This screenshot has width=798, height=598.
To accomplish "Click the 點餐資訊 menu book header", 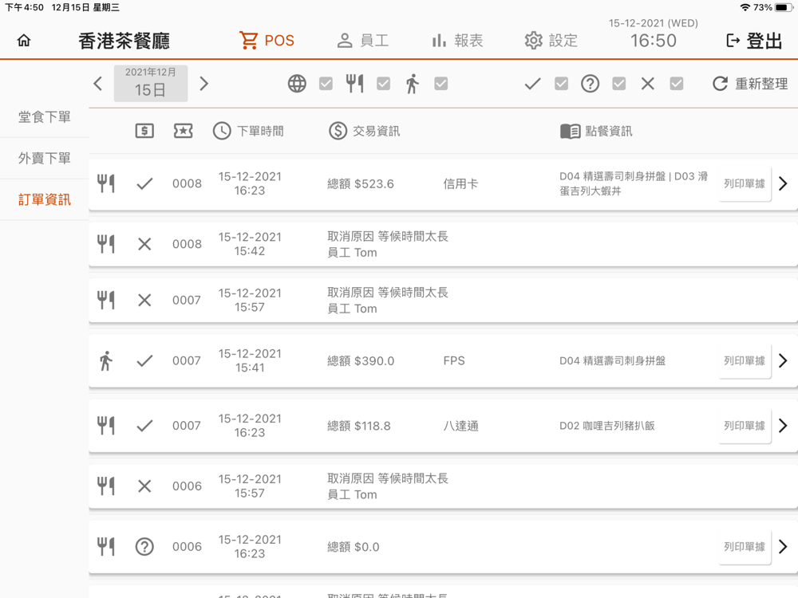I will click(x=596, y=131).
